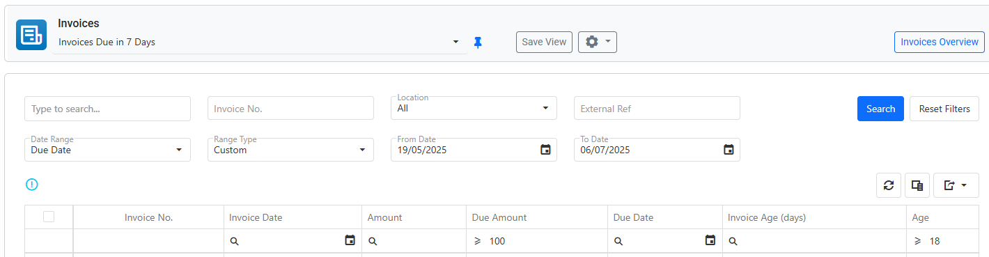989x257 pixels.
Task: Open the gear settings dropdown
Action: pyautogui.click(x=598, y=42)
